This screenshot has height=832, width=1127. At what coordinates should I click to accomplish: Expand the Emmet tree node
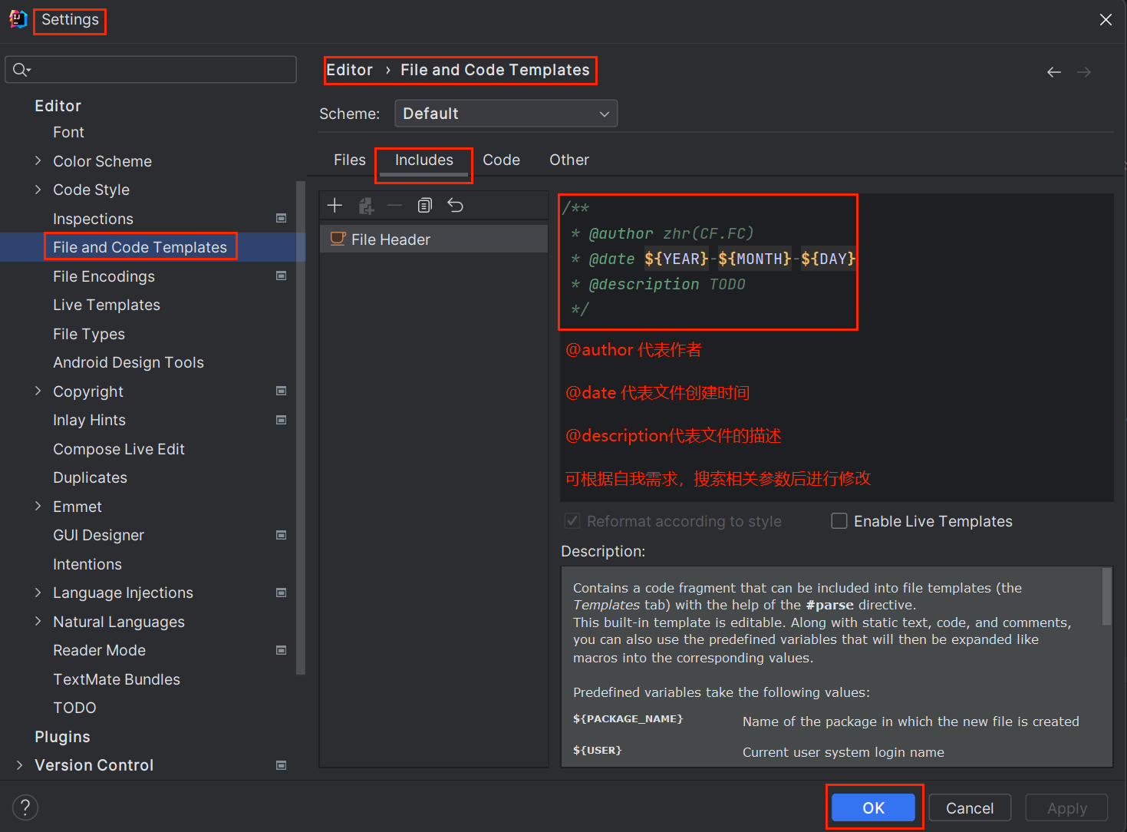38,507
